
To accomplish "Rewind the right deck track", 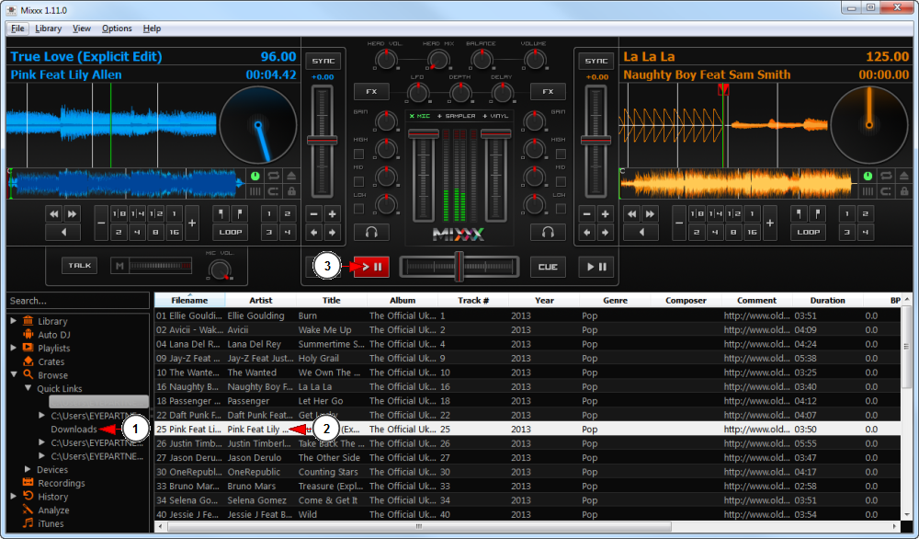I will click(632, 214).
